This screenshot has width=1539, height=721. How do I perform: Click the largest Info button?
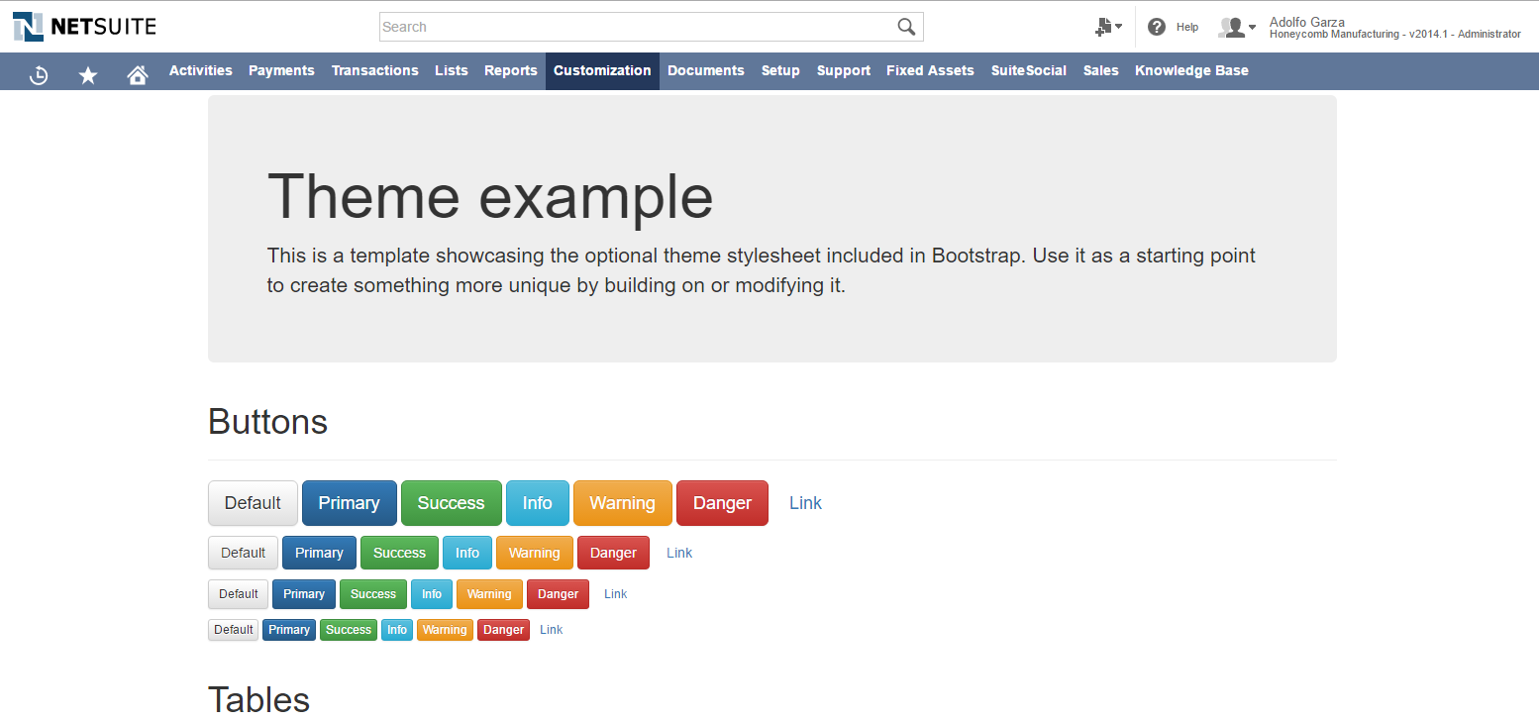[x=537, y=503]
